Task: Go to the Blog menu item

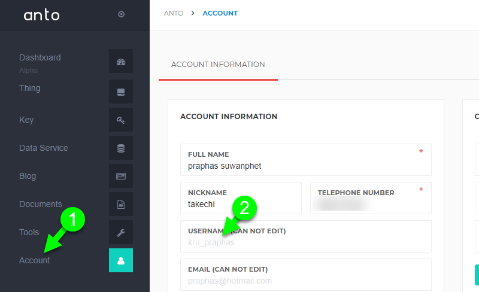Action: [28, 176]
